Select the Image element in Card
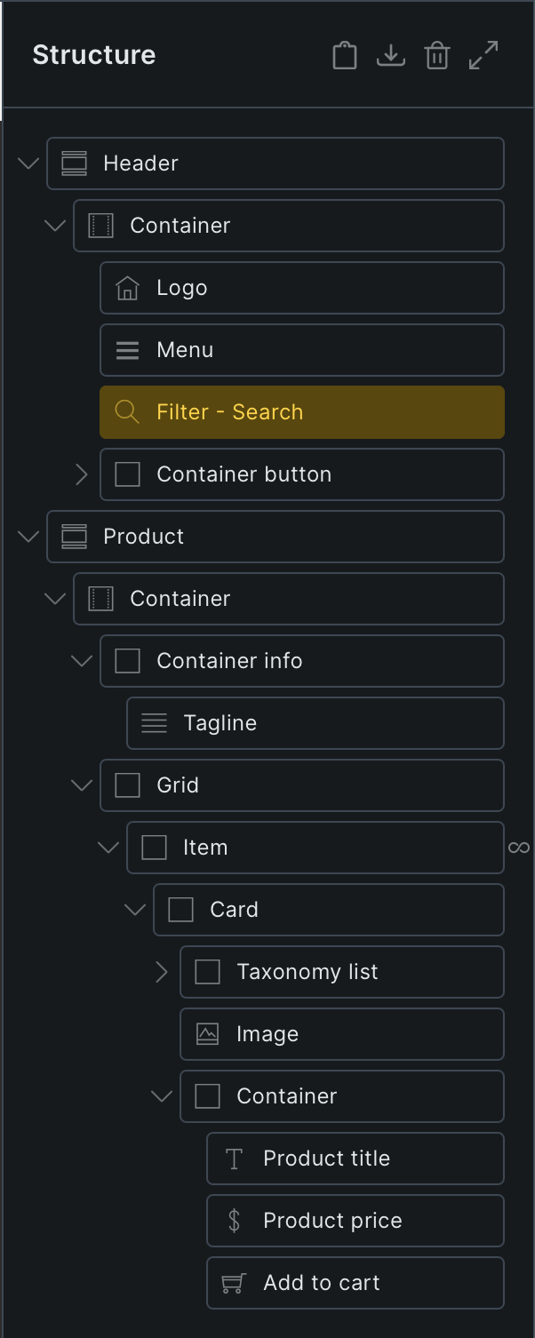The image size is (535, 1338). pyautogui.click(x=342, y=1034)
